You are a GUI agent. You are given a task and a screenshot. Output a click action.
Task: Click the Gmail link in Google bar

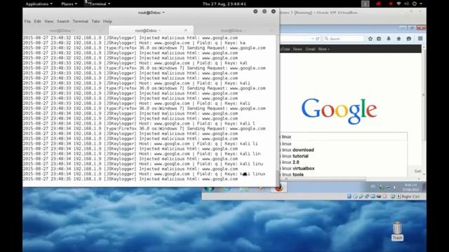310,49
